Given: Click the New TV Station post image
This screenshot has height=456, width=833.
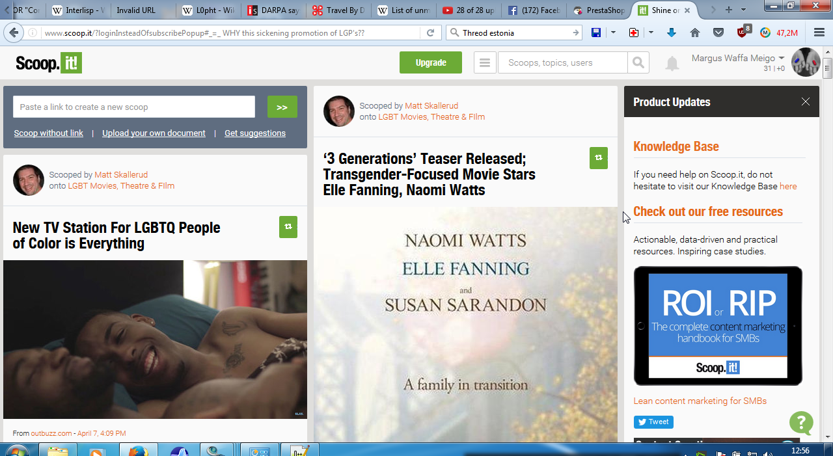Looking at the screenshot, I should coord(155,340).
